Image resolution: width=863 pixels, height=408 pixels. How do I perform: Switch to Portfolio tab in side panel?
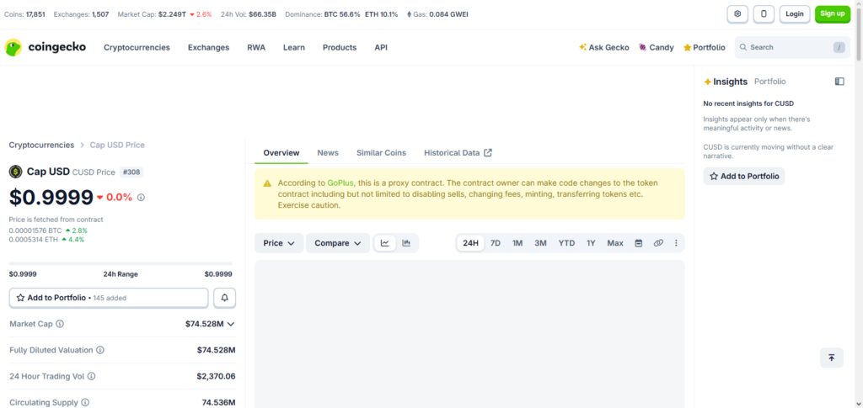click(x=770, y=82)
